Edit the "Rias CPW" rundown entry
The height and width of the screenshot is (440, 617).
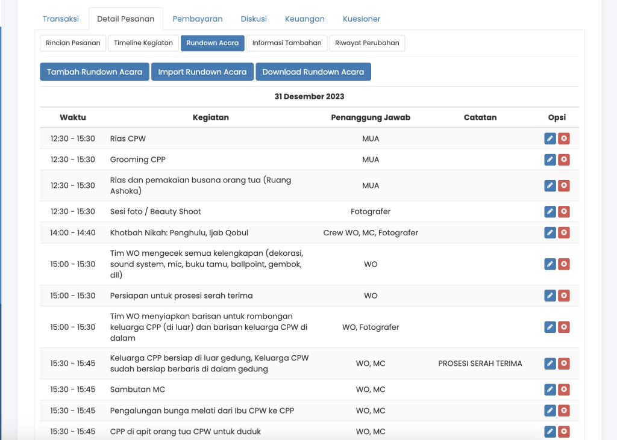pos(550,138)
